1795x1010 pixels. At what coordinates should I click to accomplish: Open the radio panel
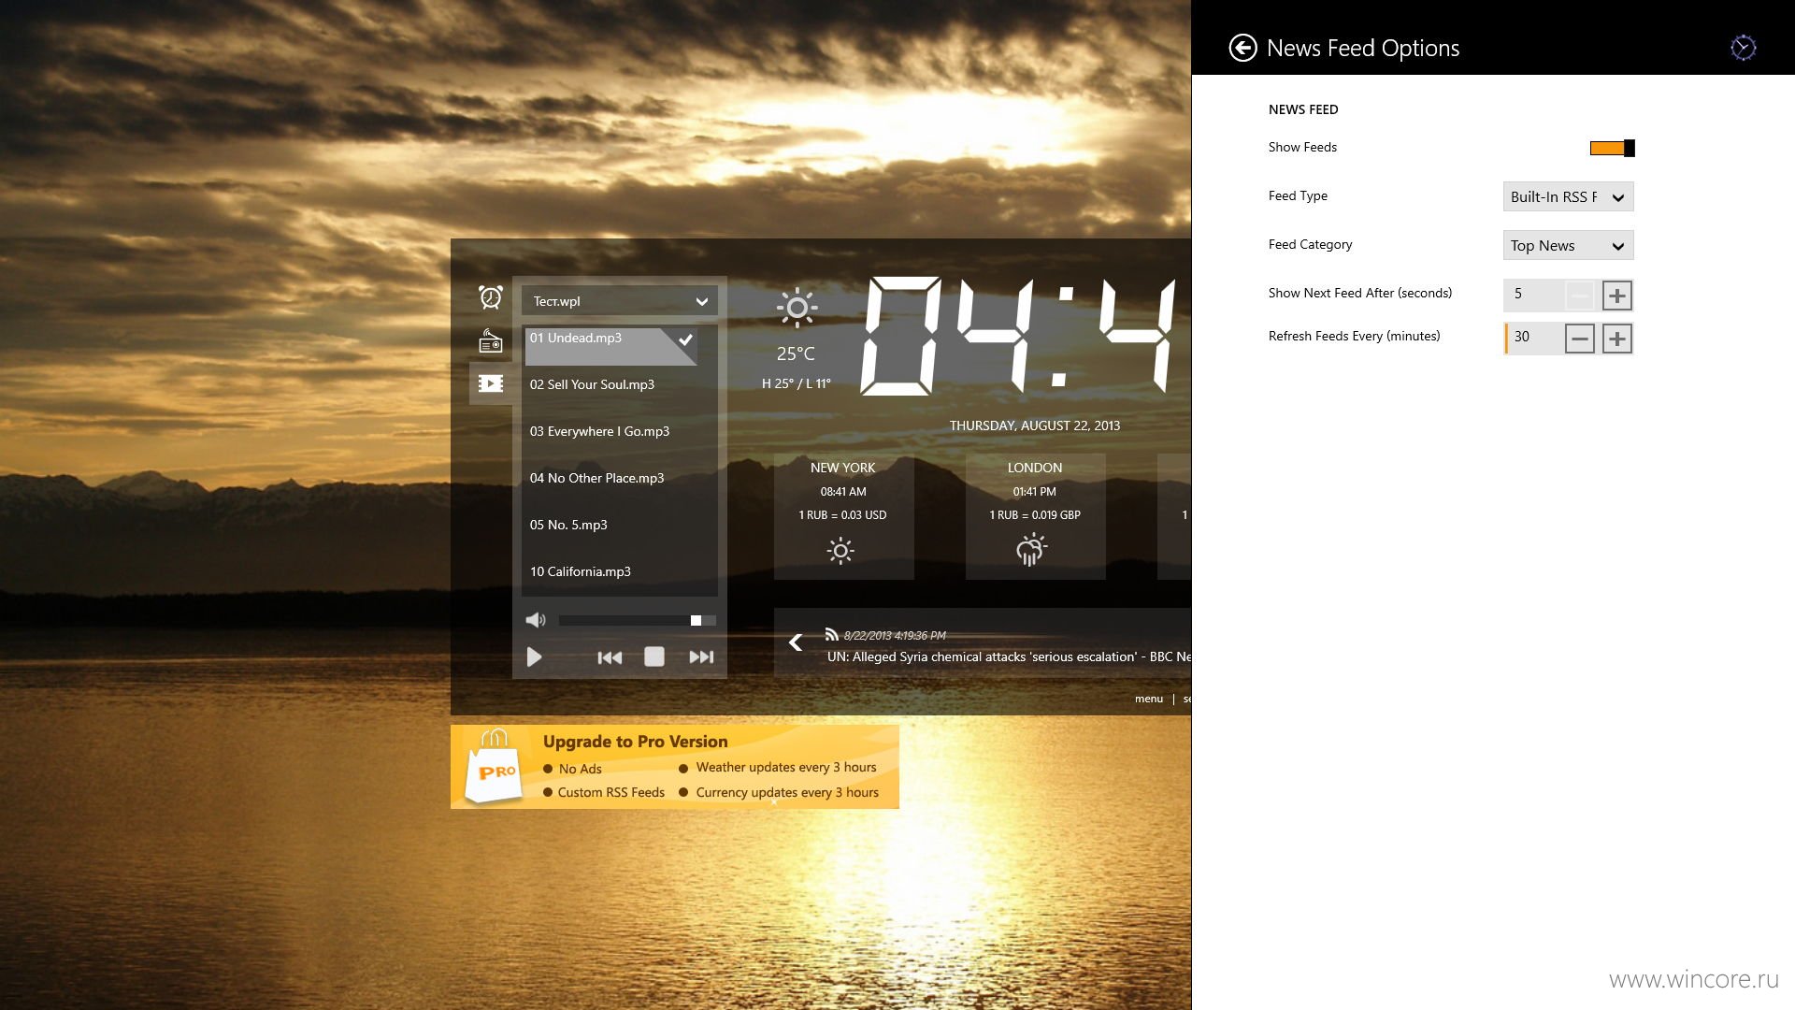[x=491, y=340]
